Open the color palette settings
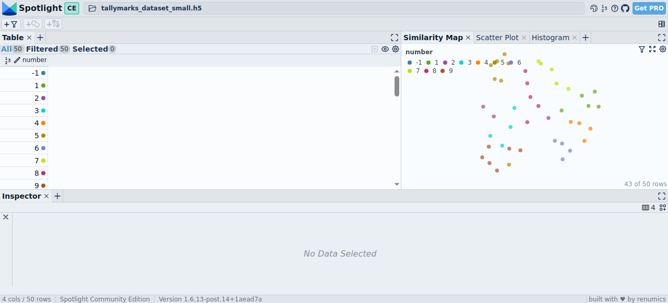 tap(593, 8)
